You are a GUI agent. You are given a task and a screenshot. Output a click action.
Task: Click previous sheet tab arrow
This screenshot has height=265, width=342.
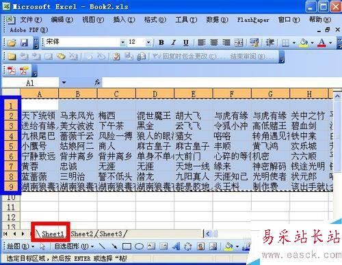click(x=14, y=234)
